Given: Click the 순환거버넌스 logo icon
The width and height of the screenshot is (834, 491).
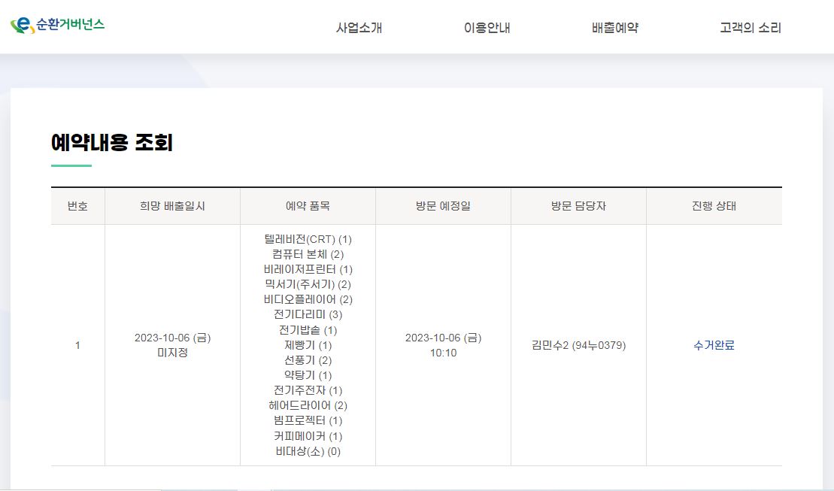Looking at the screenshot, I should coord(23,26).
